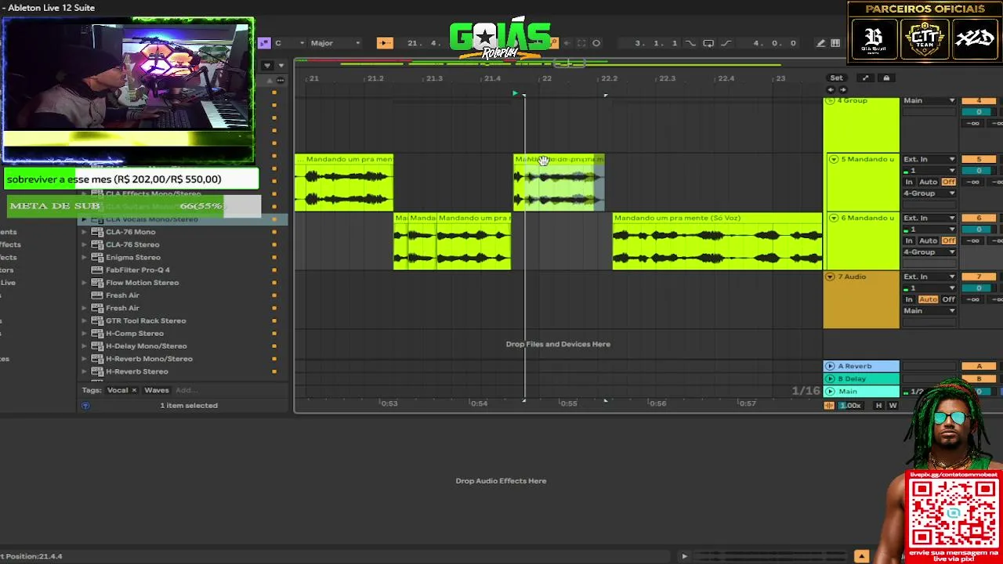
Task: Fold the 7 Audio track arrow
Action: click(830, 277)
